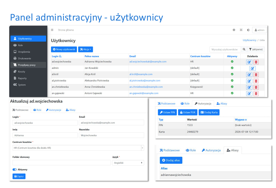This screenshot has height=188, width=276.
Task: Select Aliasy tab in the PIN panel
Action: coord(222,103)
